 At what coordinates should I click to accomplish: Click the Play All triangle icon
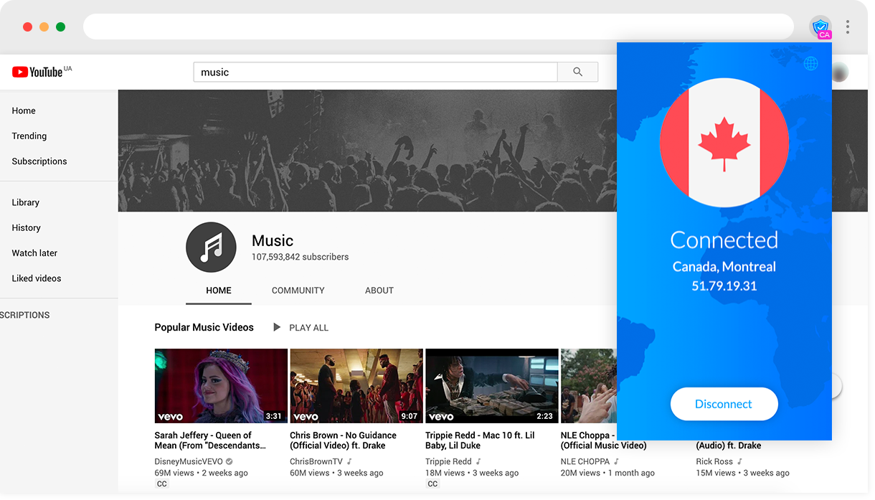tap(277, 327)
